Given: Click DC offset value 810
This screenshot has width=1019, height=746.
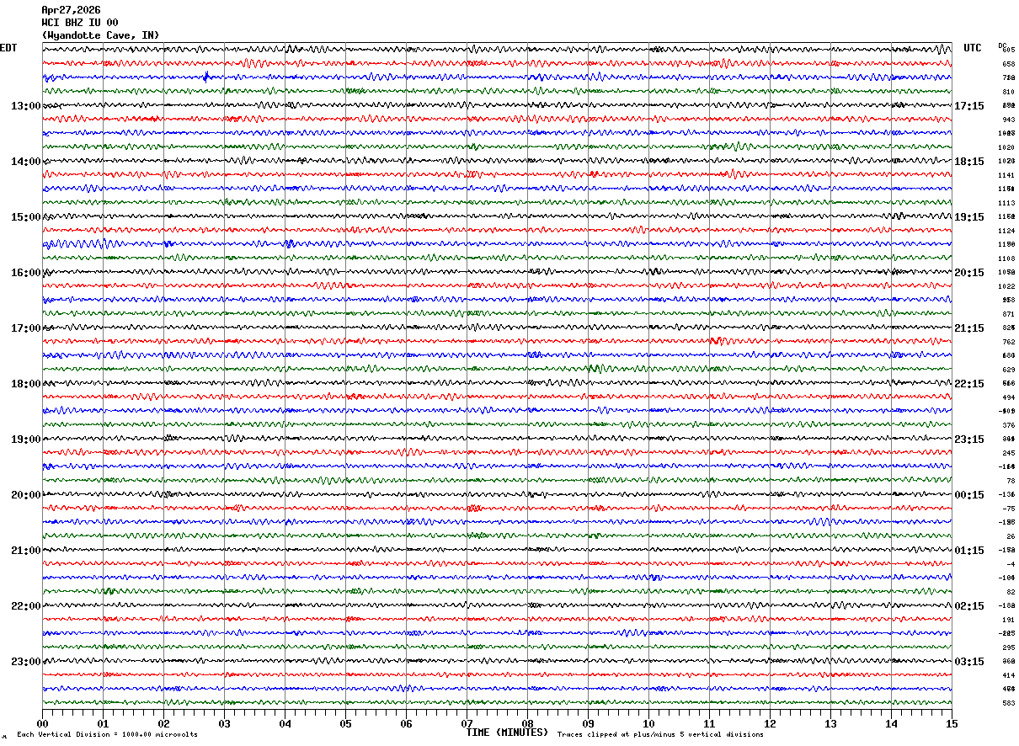Looking at the screenshot, I should coord(1008,92).
